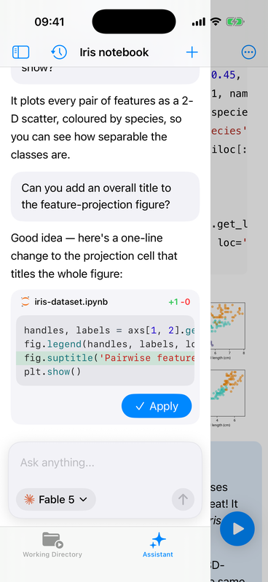Viewport: 268px width, 582px height.
Task: Run the cell with the blue play button
Action: point(237,529)
